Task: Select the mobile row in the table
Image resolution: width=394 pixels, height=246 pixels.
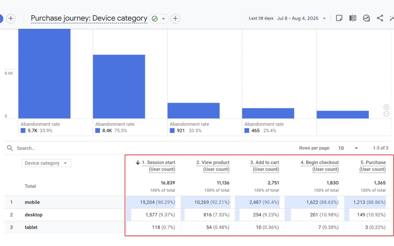Action: [x=32, y=202]
